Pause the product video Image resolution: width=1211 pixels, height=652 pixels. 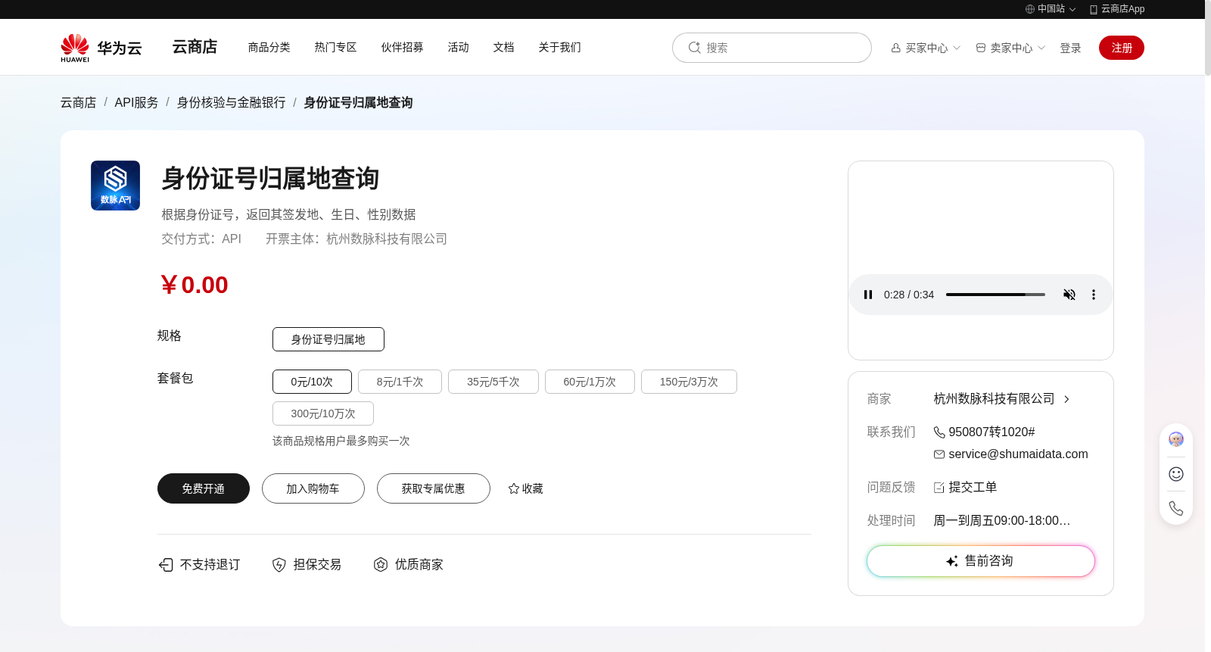coord(868,295)
